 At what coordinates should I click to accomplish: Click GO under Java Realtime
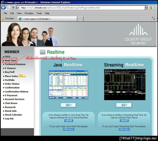[x=68, y=105]
